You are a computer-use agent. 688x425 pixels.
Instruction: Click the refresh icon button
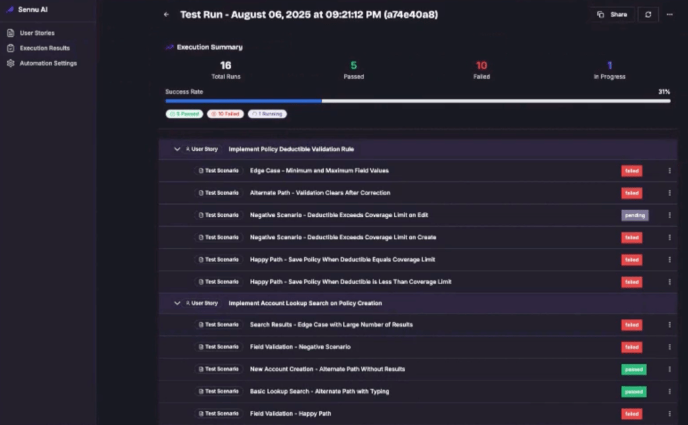[x=648, y=15]
